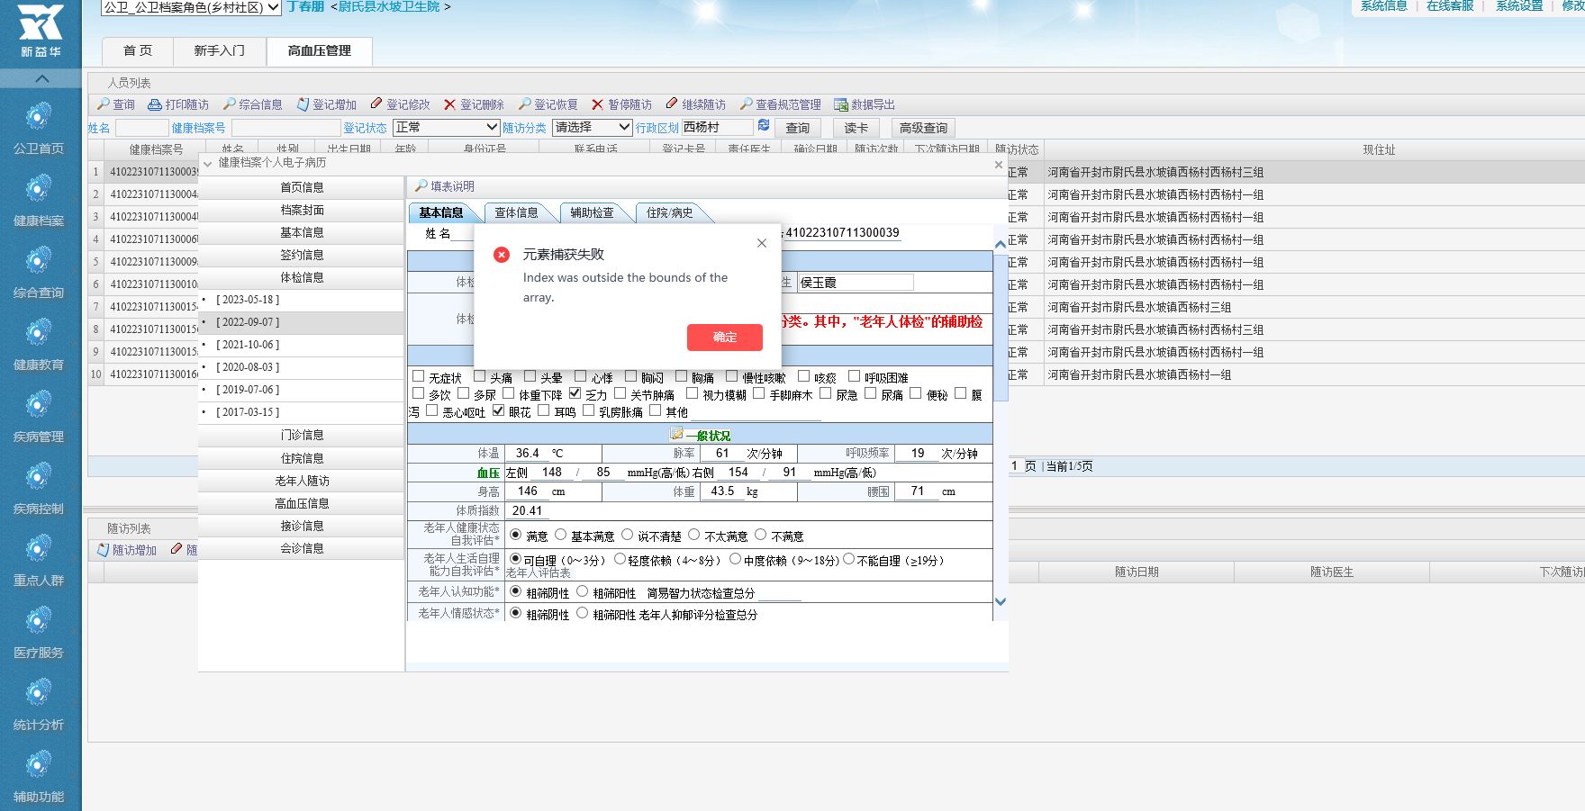This screenshot has width=1585, height=811.
Task: Click the red 确定 button in the error dialog
Action: 724,338
